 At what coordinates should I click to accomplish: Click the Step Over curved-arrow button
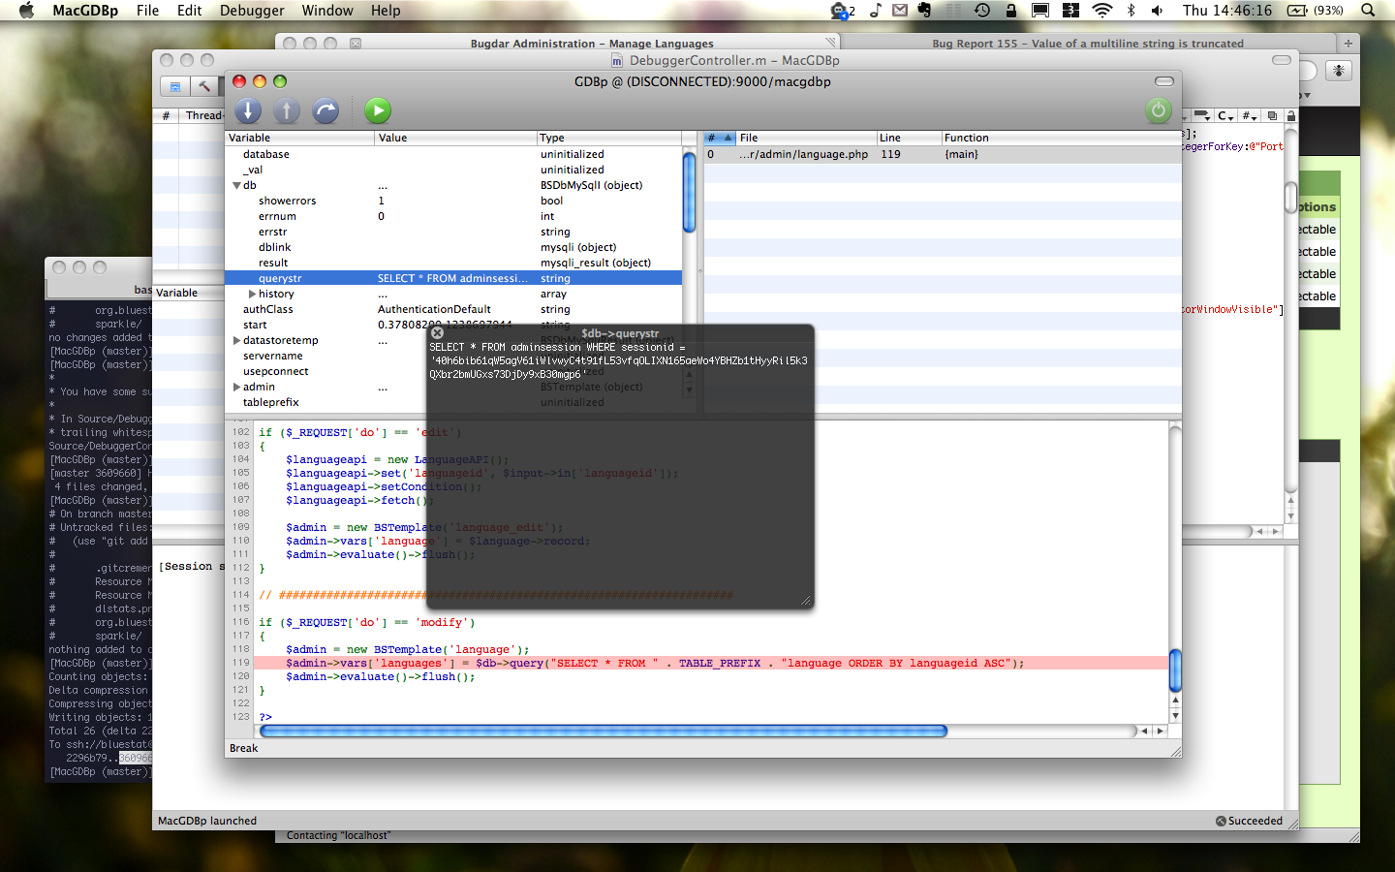point(326,110)
